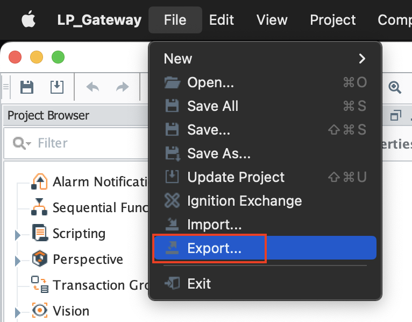Click the Undo arrow in toolbar
This screenshot has height=322, width=412.
93,87
